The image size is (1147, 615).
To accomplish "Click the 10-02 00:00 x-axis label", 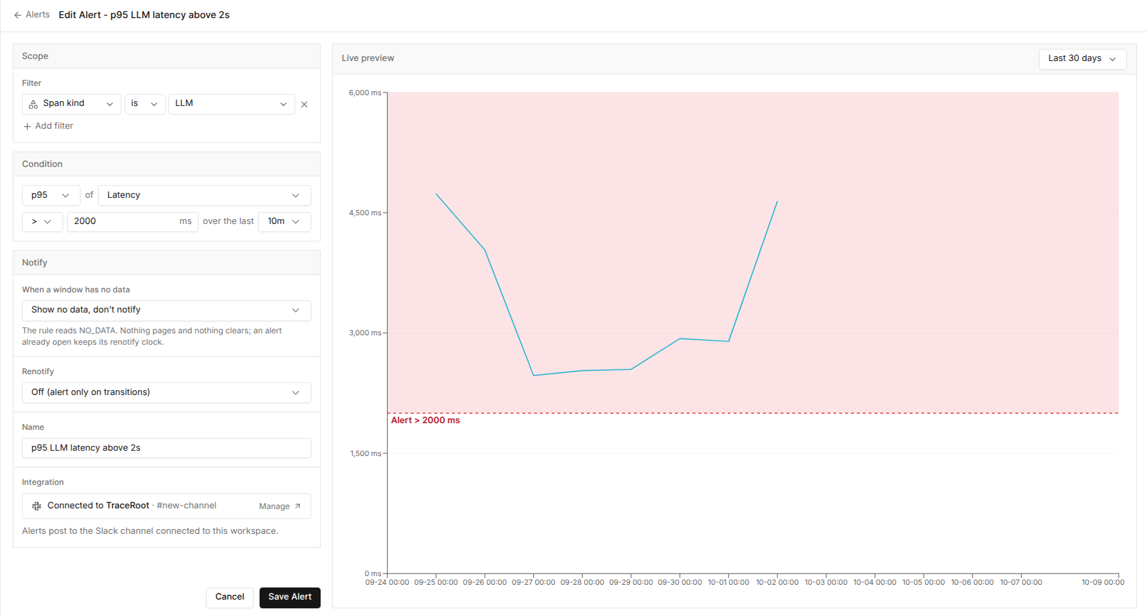I will coord(777,582).
